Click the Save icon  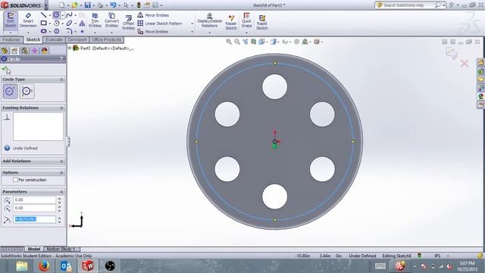coord(88,5)
